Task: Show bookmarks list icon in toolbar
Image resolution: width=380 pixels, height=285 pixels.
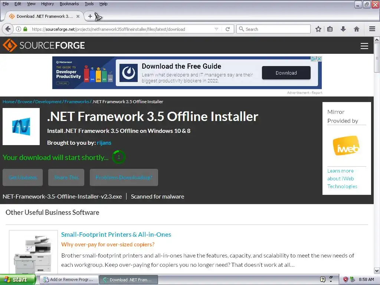Action: pyautogui.click(x=330, y=29)
